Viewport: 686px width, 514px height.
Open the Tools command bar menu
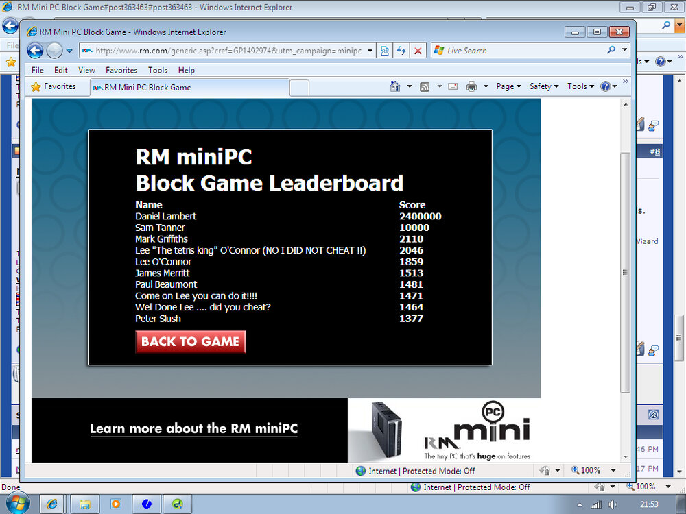pyautogui.click(x=580, y=86)
